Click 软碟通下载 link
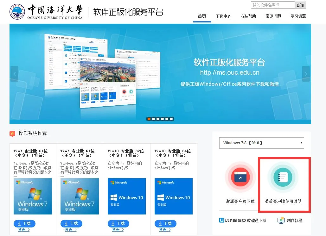Screen dimensions: 326x236 257,220
